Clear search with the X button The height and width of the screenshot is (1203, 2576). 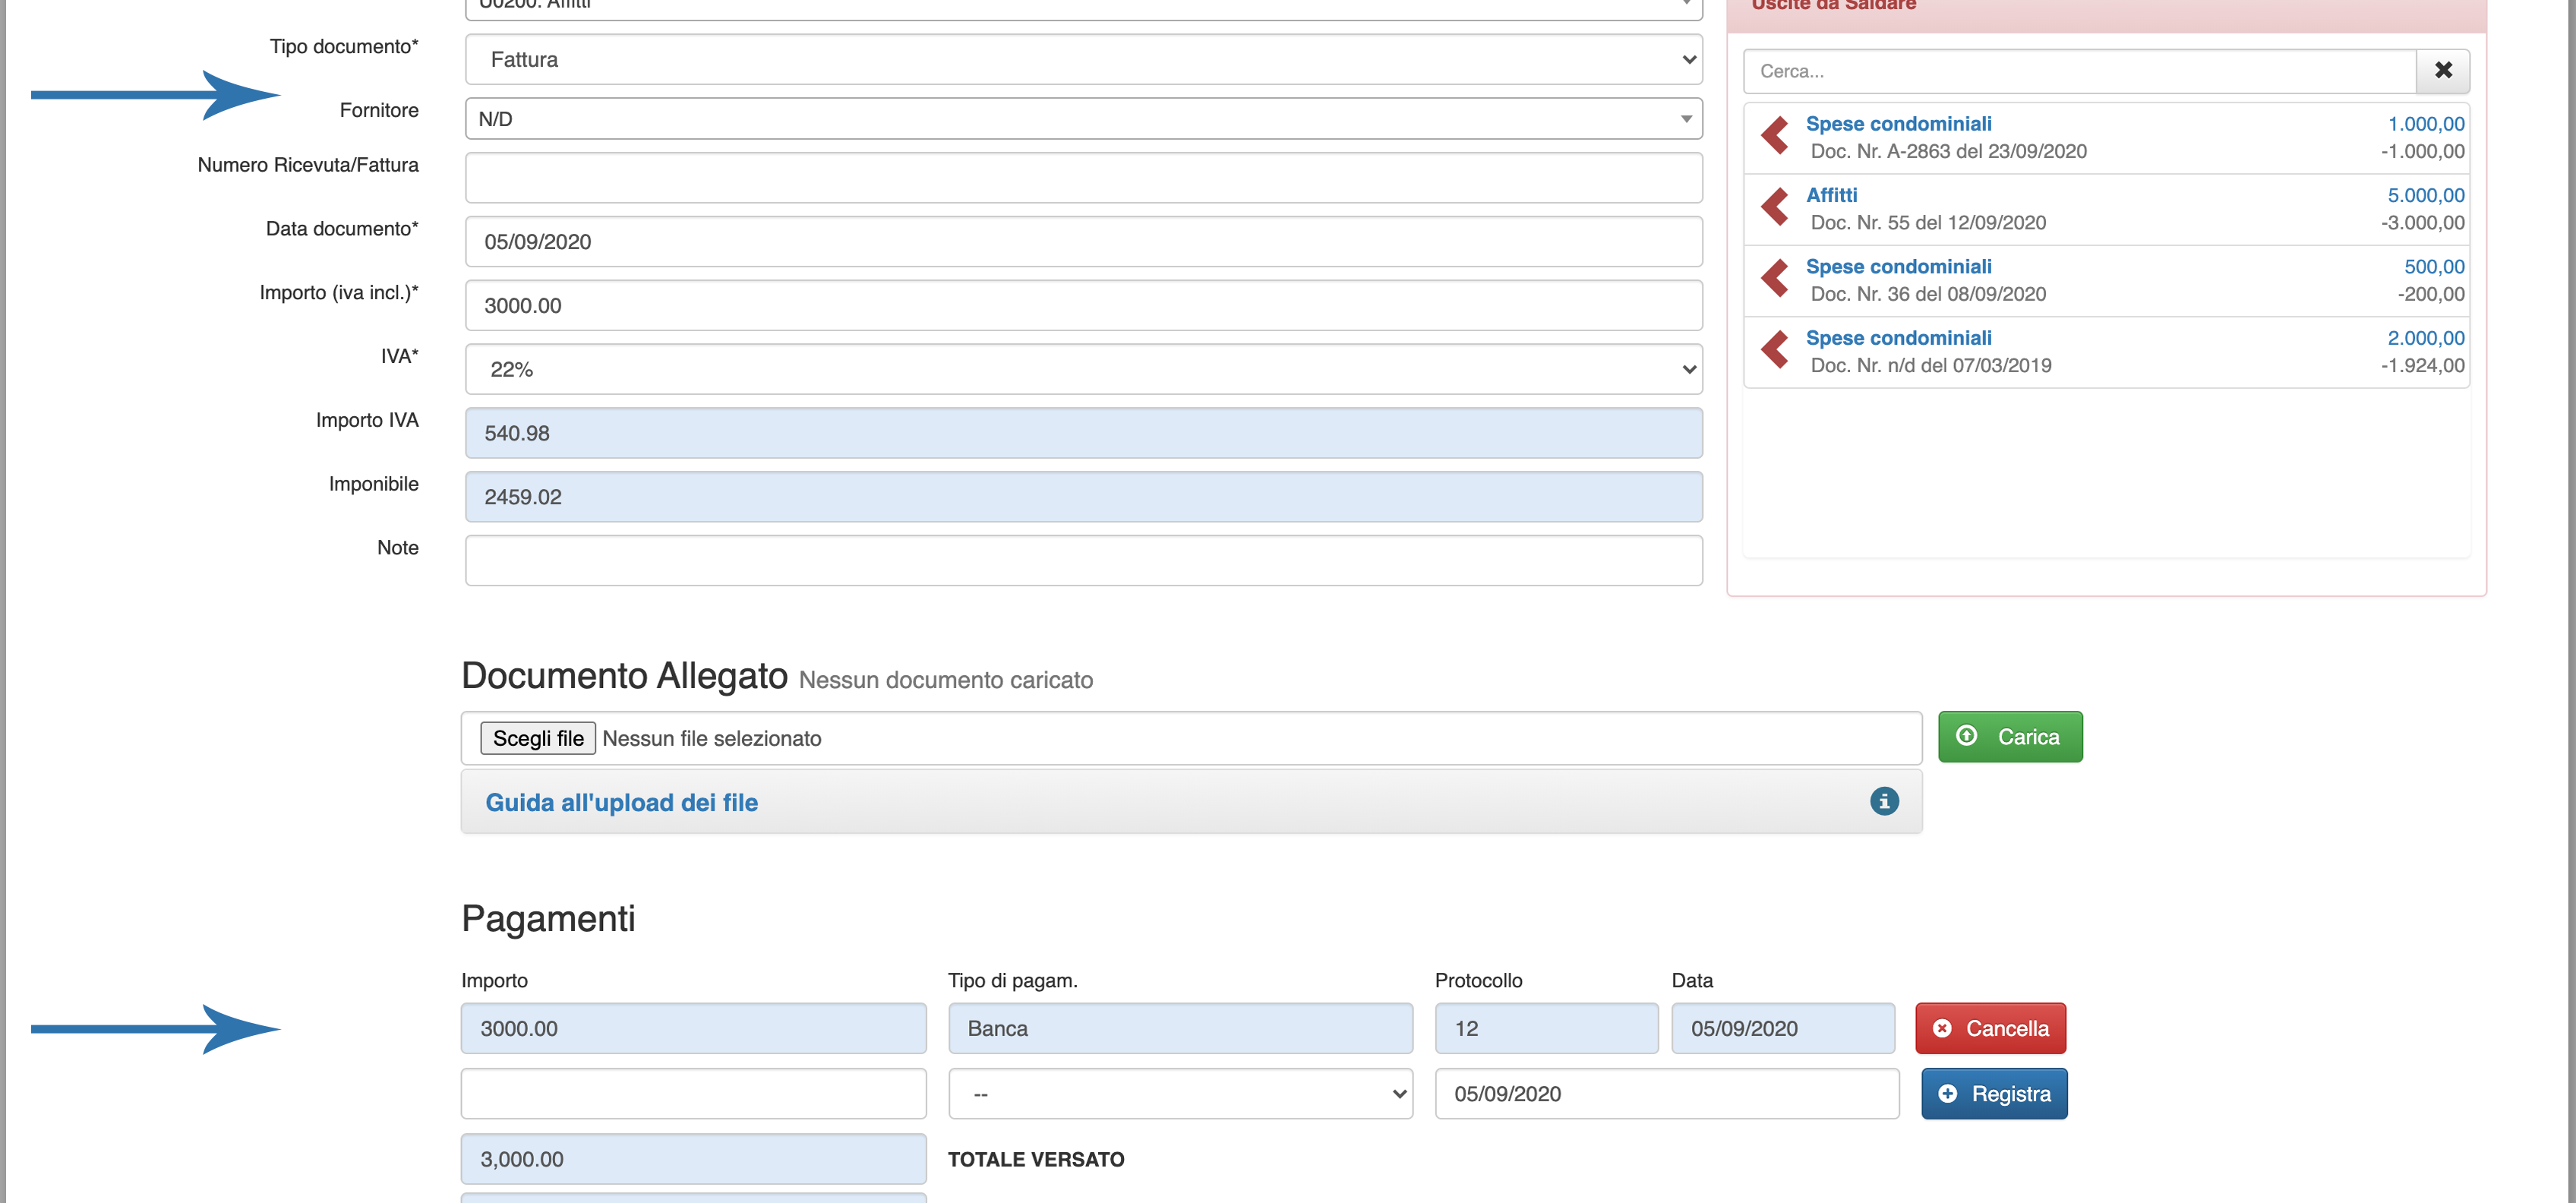[x=2442, y=71]
